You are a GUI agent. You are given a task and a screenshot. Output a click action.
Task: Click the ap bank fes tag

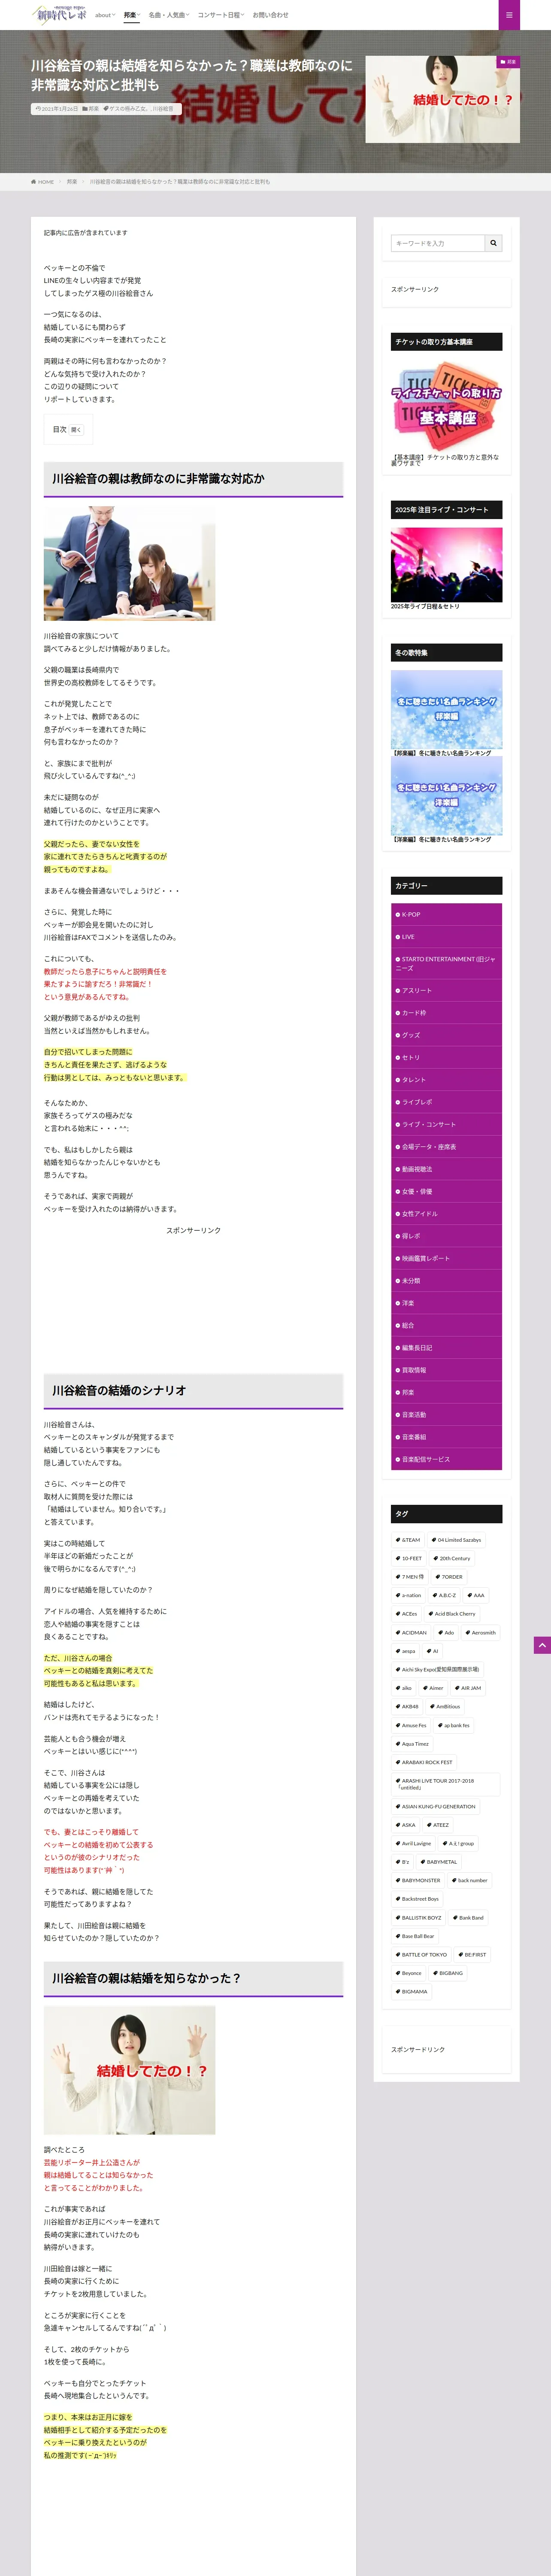(453, 1725)
